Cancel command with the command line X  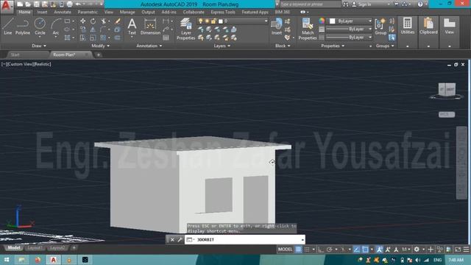click(172, 239)
